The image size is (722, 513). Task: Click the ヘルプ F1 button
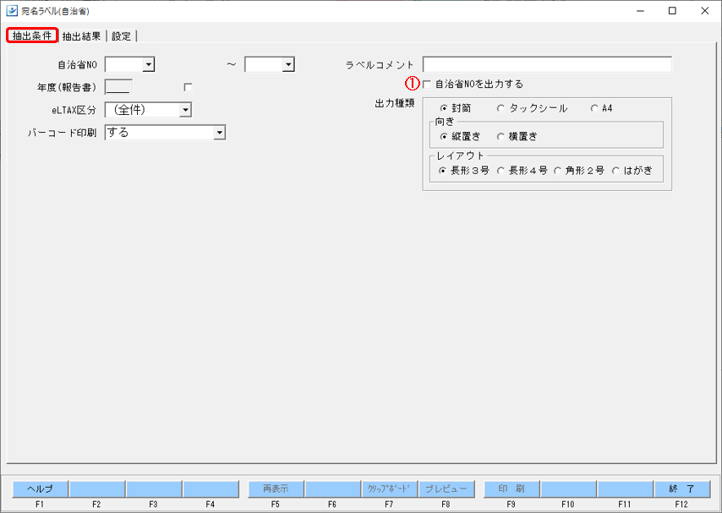40,488
